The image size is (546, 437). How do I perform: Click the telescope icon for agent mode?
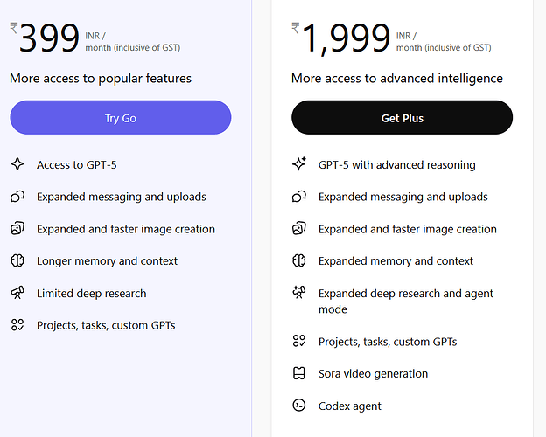299,294
